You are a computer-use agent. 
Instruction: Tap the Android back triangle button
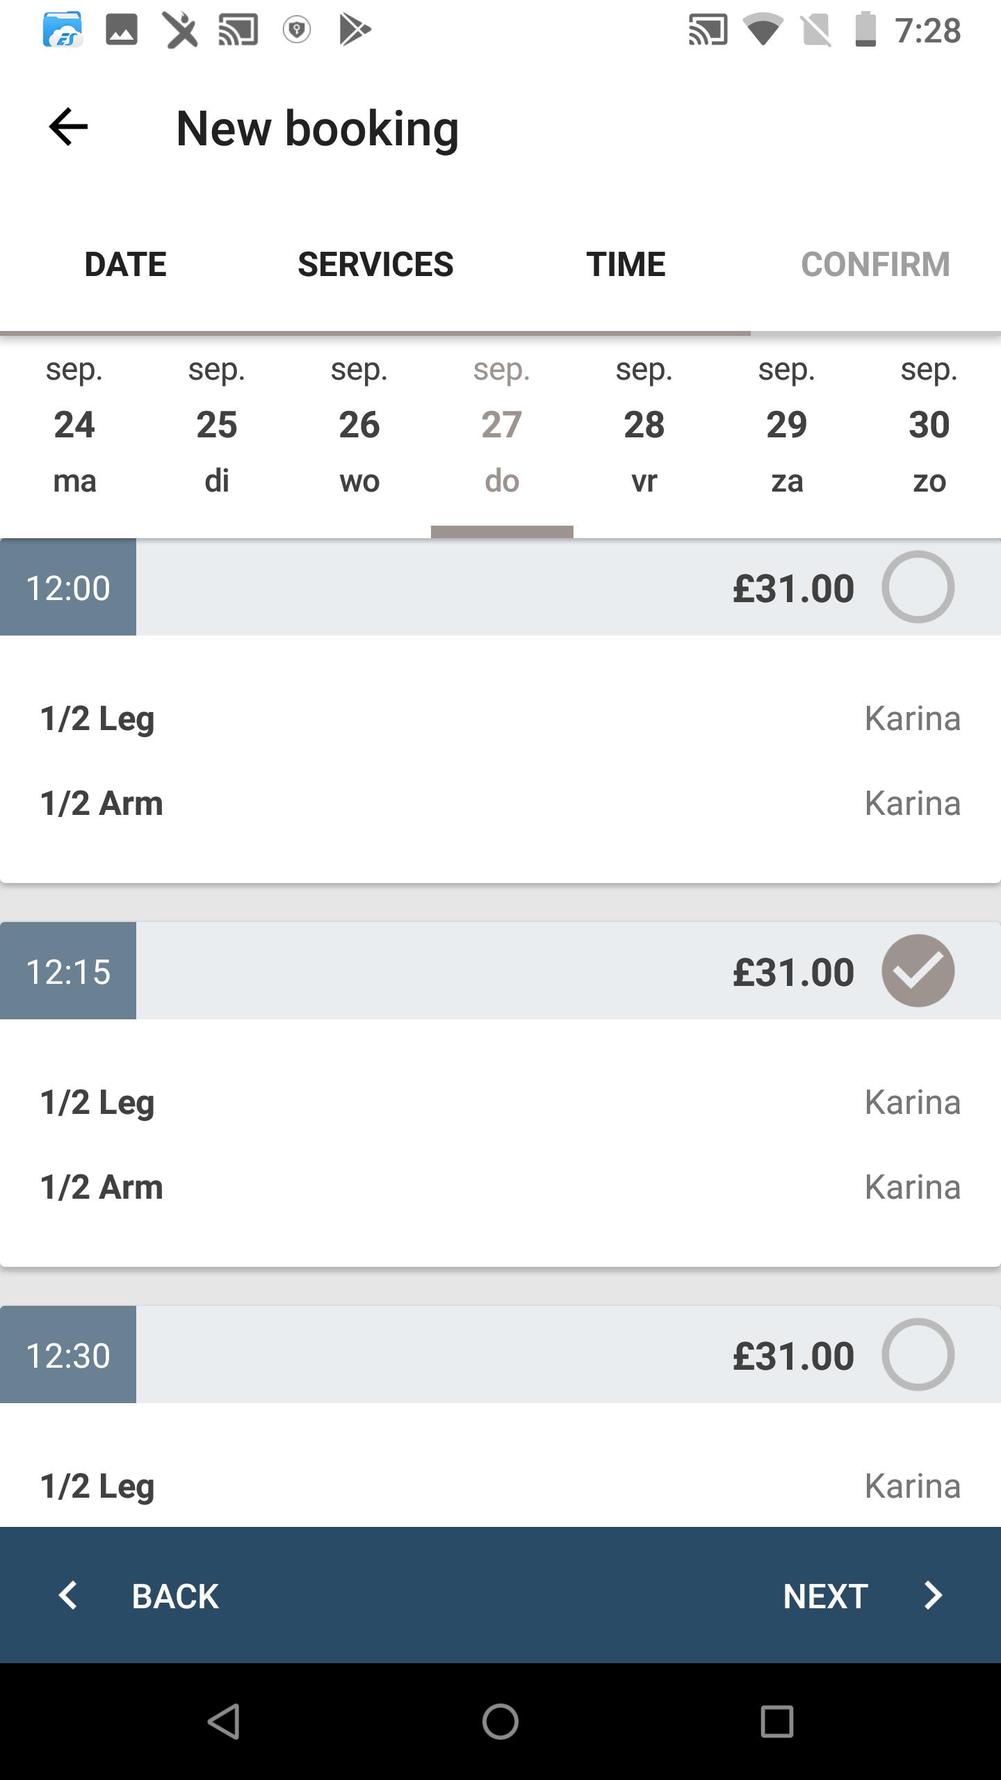pos(224,1722)
